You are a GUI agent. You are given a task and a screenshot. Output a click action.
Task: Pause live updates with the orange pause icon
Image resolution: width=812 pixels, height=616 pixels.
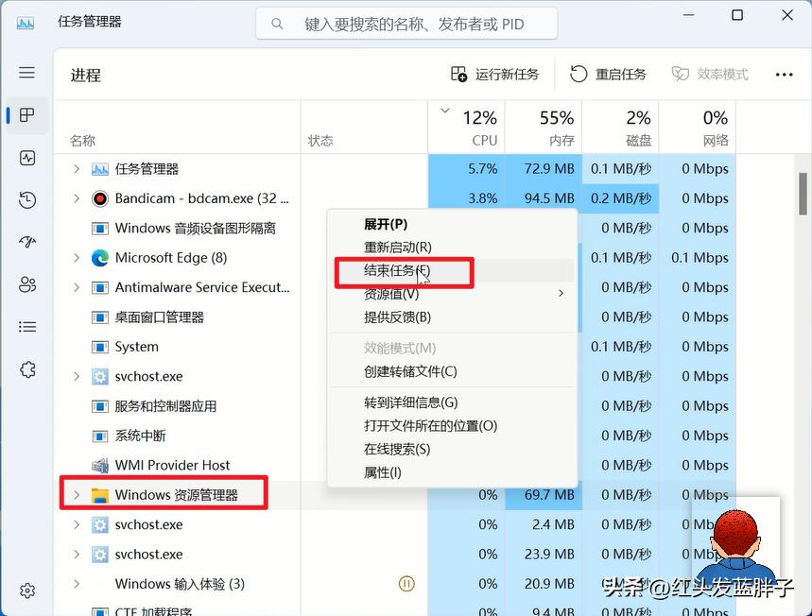point(406,584)
